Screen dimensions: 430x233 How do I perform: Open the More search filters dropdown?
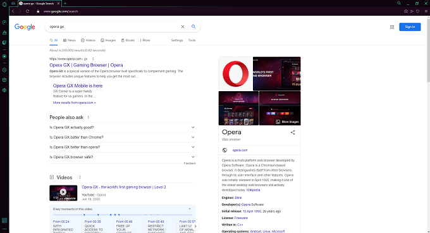[x=145, y=41]
